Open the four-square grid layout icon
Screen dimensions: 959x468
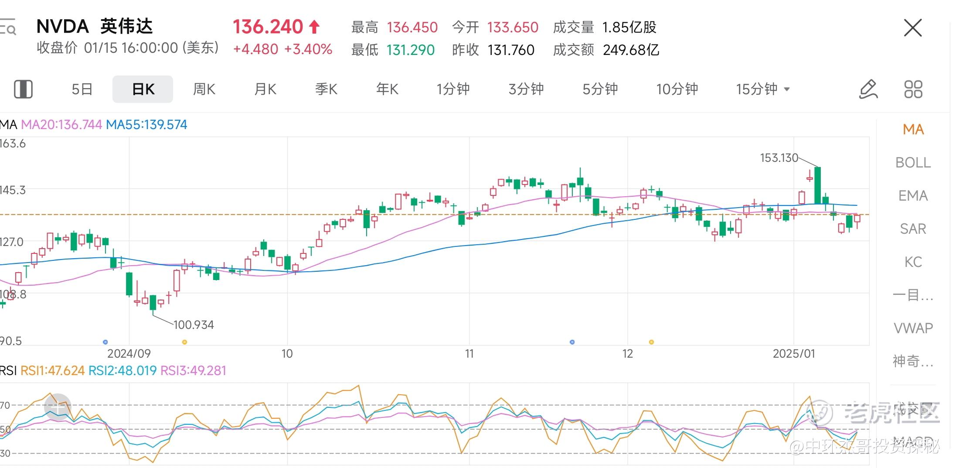point(913,89)
